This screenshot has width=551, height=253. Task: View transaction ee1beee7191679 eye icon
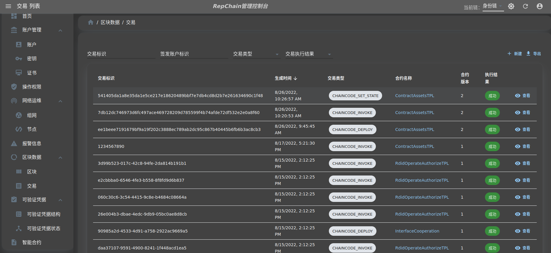click(518, 129)
